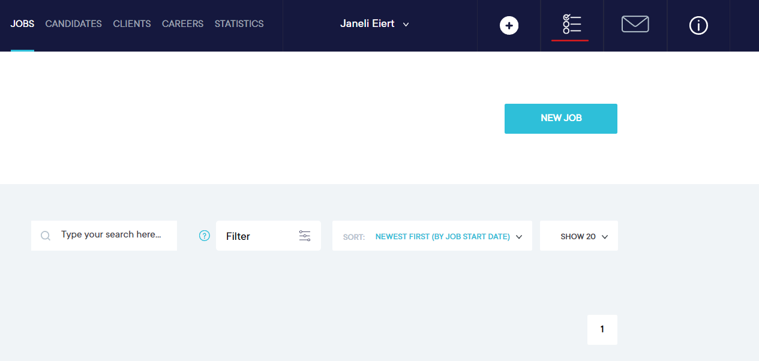Select the Statistics tab
The height and width of the screenshot is (361, 759).
click(239, 24)
